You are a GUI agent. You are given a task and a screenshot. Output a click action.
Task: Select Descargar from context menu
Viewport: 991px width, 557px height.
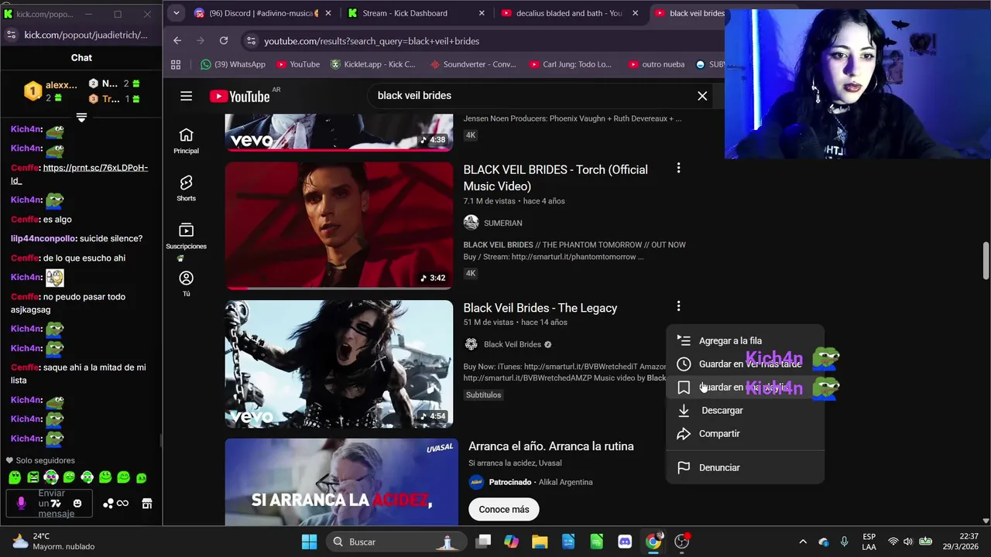point(745,410)
